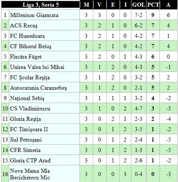Click Unirea Valea lui Mihai row name

coord(37,67)
